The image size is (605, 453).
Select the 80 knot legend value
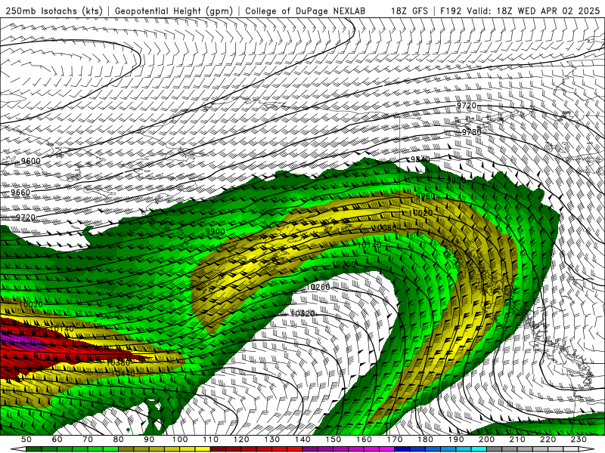pos(119,439)
